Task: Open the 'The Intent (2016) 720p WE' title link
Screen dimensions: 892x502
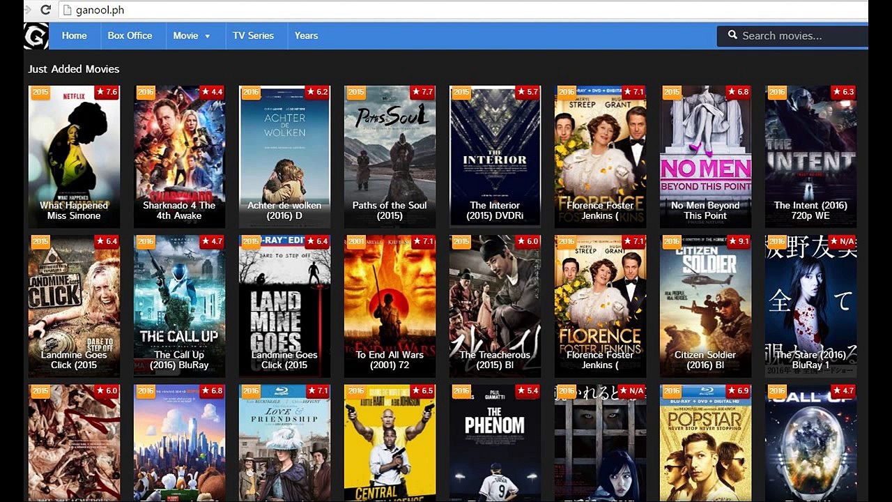Action: (x=810, y=211)
